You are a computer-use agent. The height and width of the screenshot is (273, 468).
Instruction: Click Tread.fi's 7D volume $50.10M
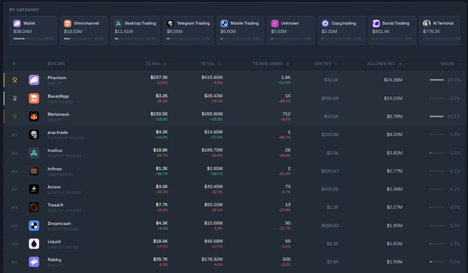coord(213,205)
